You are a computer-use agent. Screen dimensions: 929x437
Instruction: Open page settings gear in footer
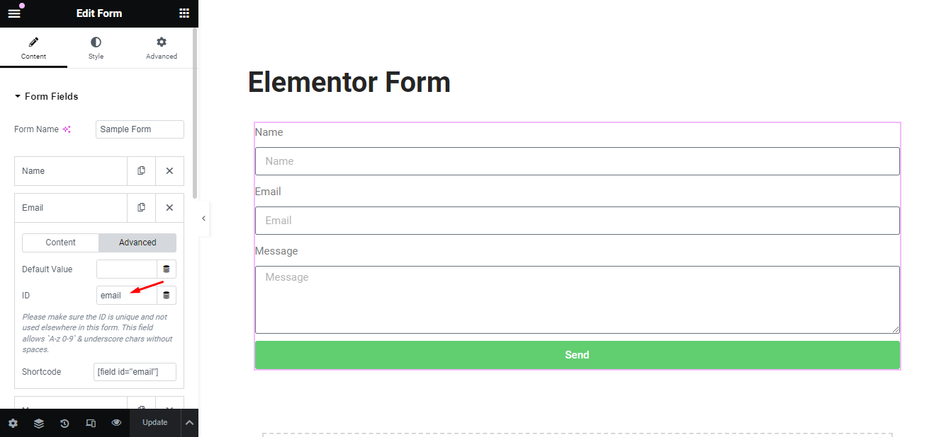click(x=13, y=424)
